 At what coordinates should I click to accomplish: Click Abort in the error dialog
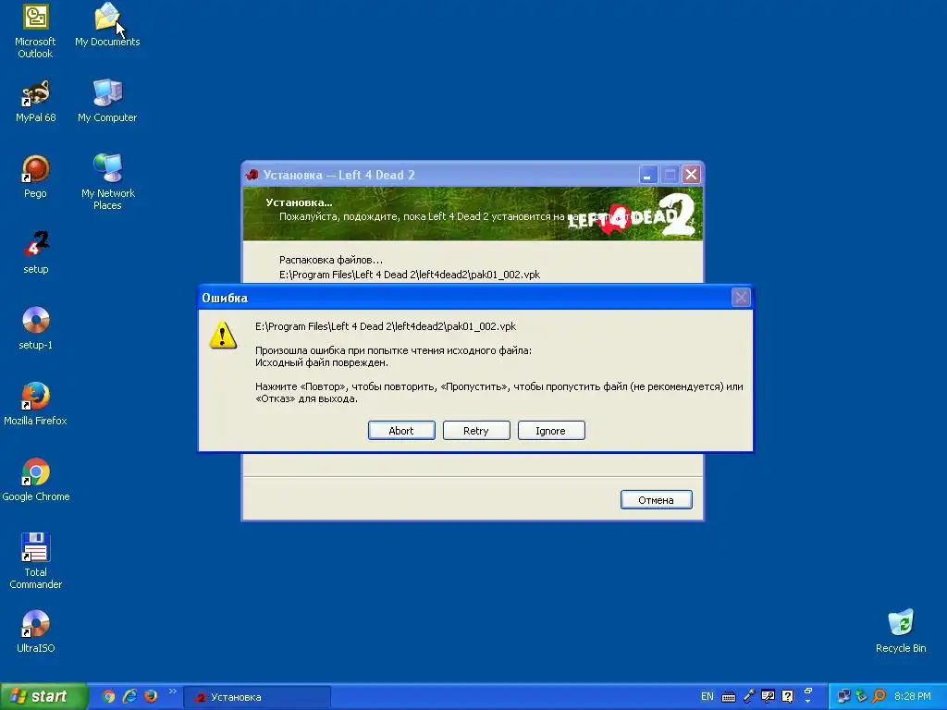(x=401, y=431)
